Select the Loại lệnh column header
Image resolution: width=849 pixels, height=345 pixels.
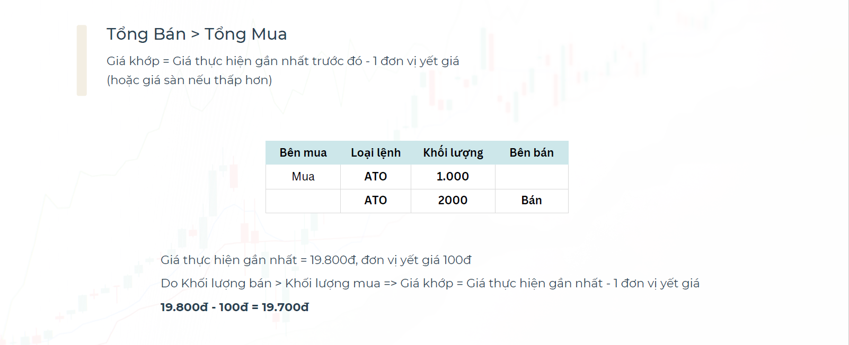pos(376,153)
